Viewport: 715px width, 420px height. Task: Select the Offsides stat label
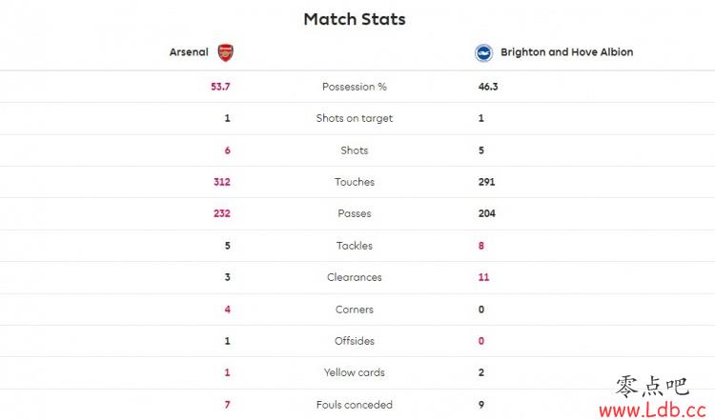pos(355,341)
